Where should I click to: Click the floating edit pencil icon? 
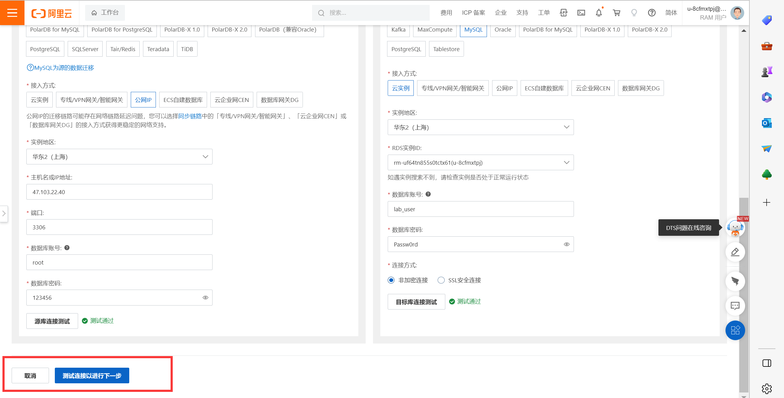coord(735,252)
